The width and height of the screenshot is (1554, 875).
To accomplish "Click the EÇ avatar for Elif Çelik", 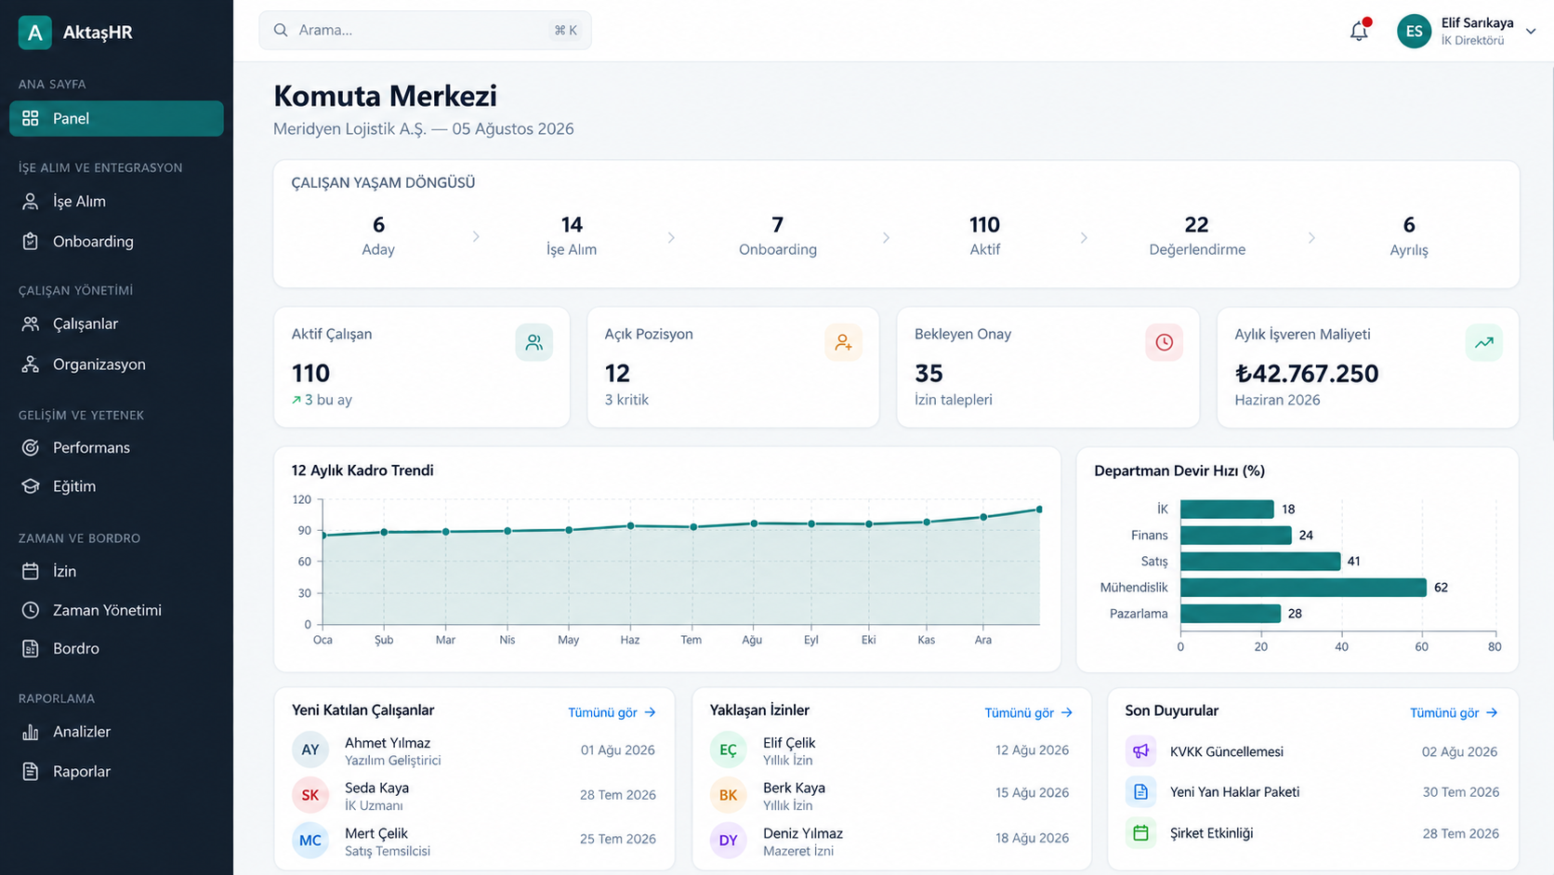I will click(x=729, y=749).
